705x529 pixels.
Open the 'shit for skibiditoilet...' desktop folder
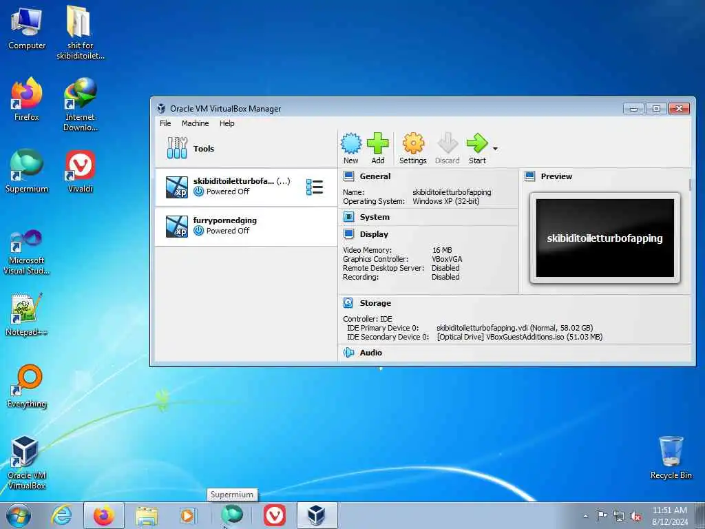click(80, 32)
